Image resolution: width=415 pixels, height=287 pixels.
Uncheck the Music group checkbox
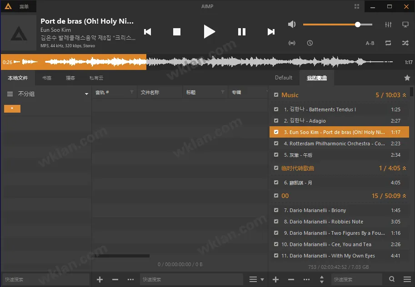pos(276,95)
